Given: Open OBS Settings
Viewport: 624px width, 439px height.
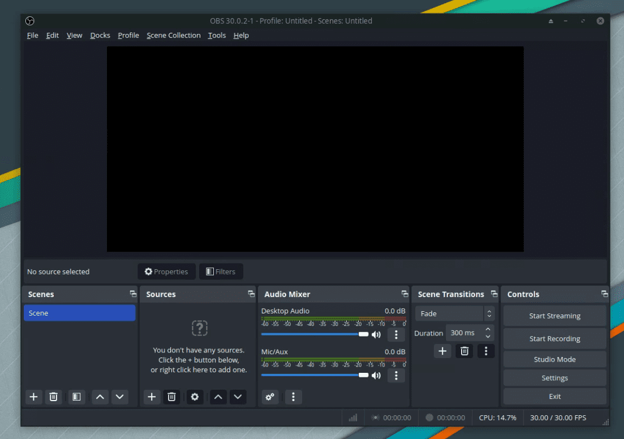Looking at the screenshot, I should (554, 378).
